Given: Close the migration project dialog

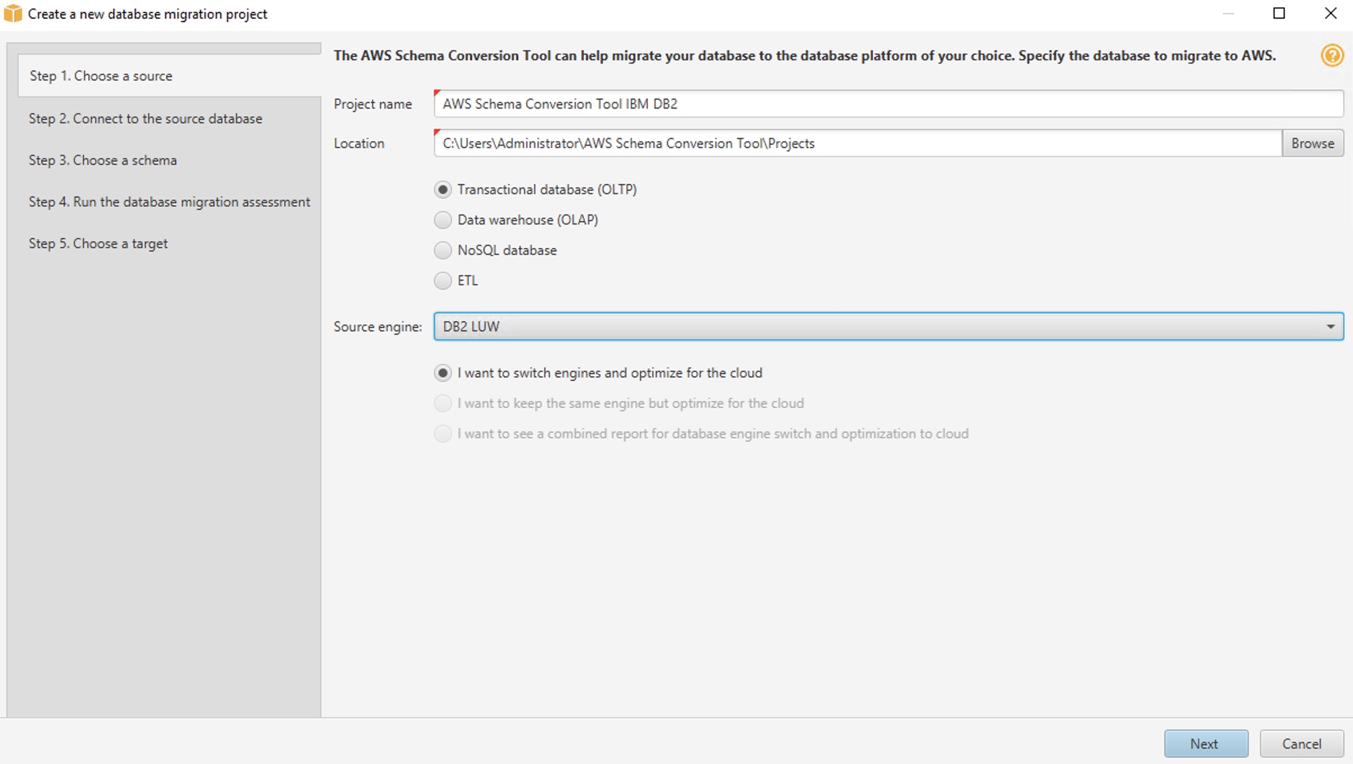Looking at the screenshot, I should pyautogui.click(x=1330, y=14).
